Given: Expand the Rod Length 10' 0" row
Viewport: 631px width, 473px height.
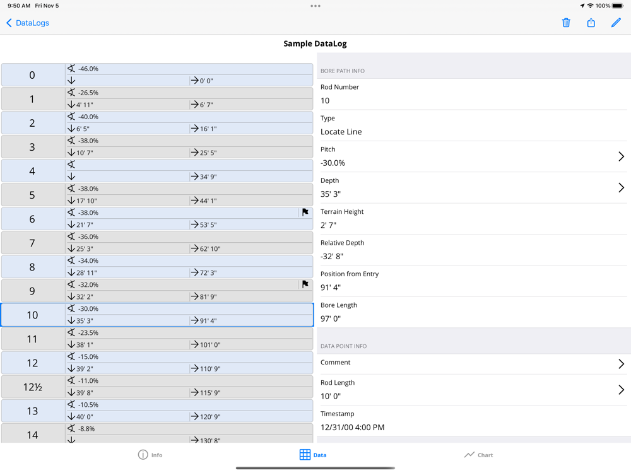Looking at the screenshot, I should tap(621, 390).
